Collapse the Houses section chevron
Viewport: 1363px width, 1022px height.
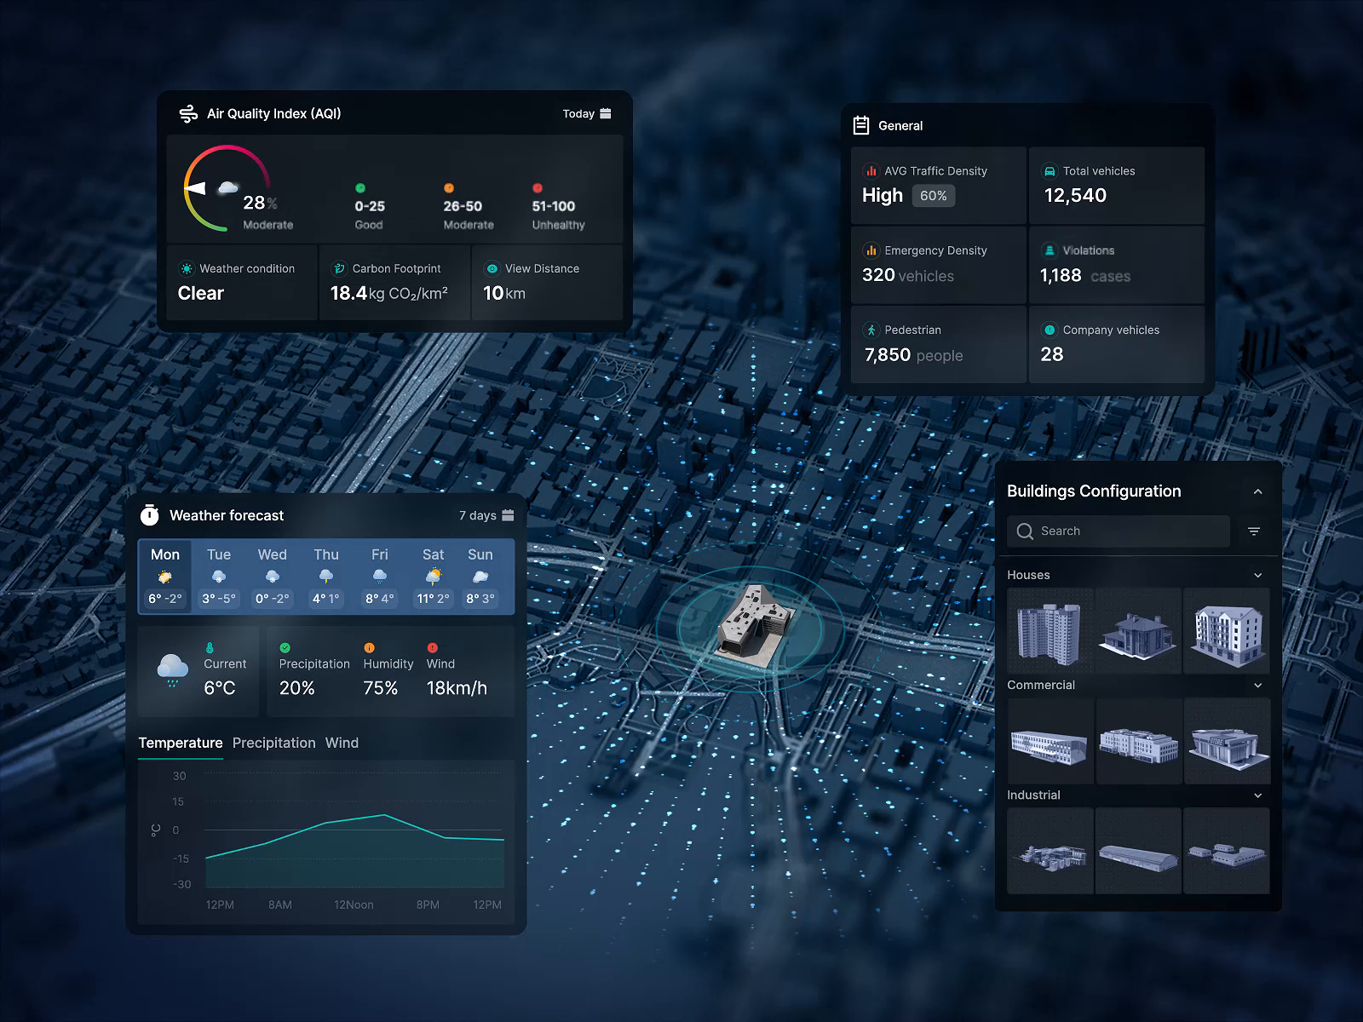[x=1258, y=576]
